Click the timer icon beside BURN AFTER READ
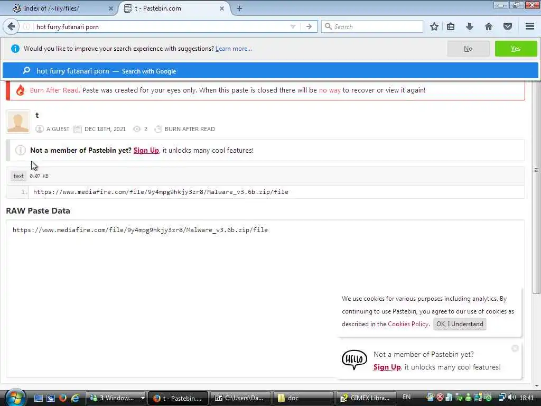Image resolution: width=541 pixels, height=406 pixels. point(158,129)
